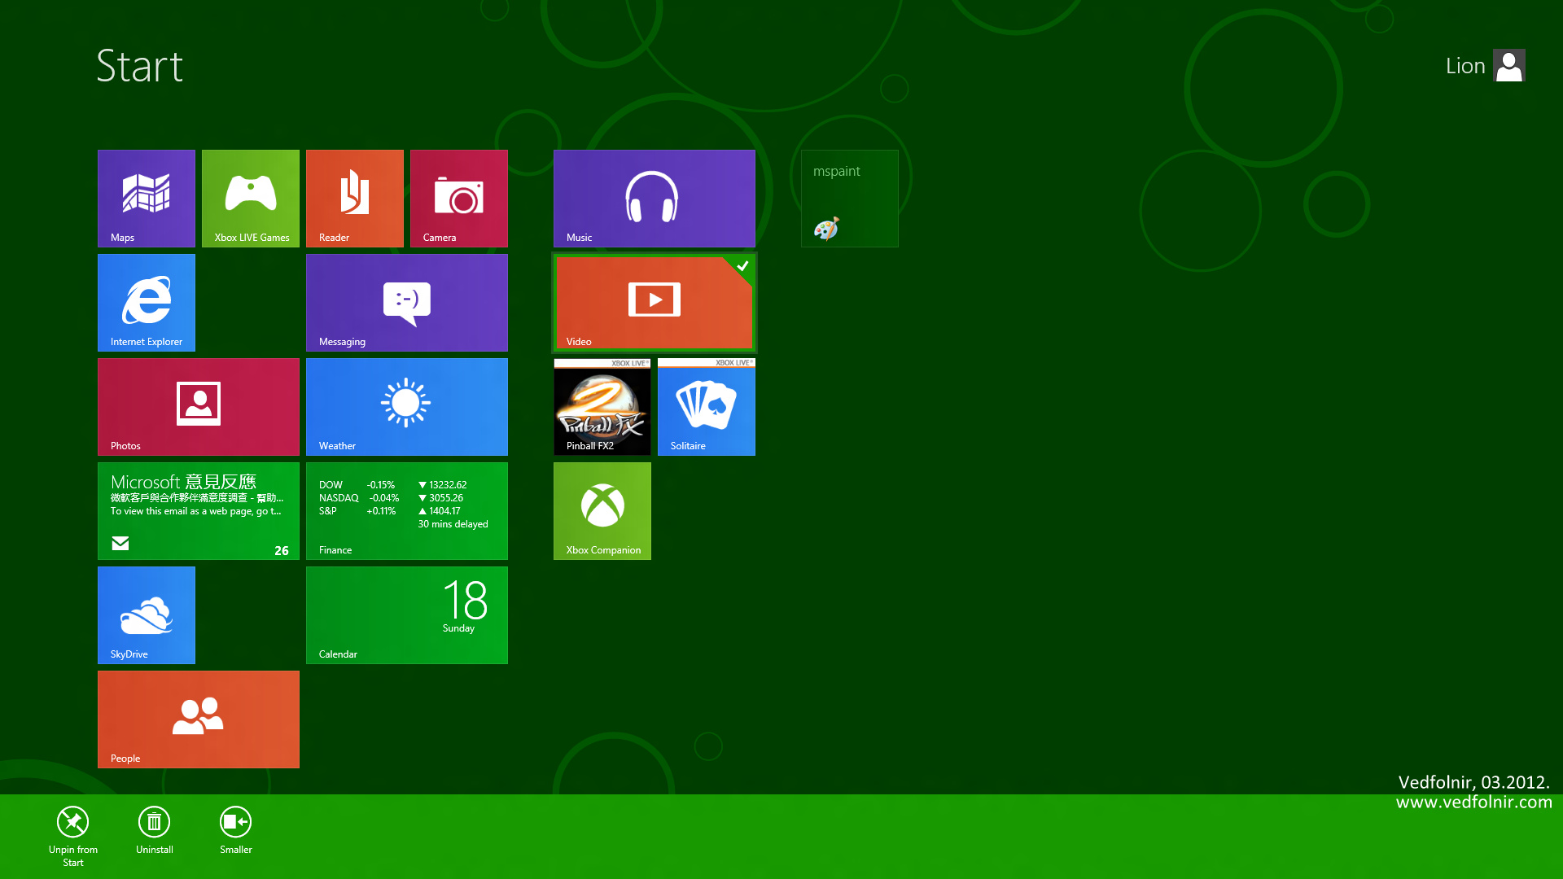Open the Pinball FX2 game tile
The width and height of the screenshot is (1563, 879).
[602, 407]
